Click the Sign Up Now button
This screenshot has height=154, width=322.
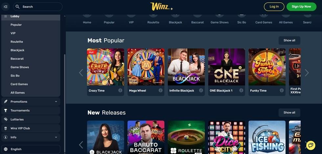pos(302,7)
